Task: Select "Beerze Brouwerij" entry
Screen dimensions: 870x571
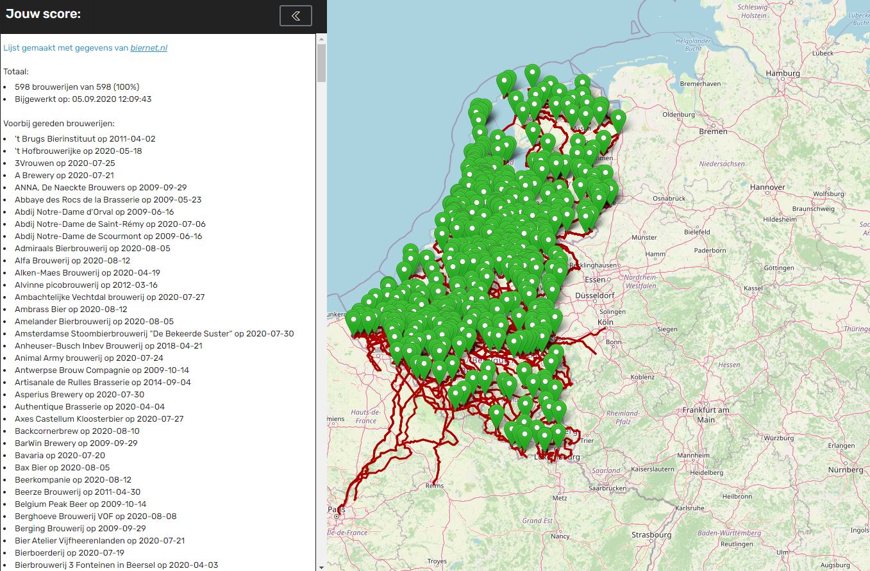Action: pyautogui.click(x=78, y=492)
